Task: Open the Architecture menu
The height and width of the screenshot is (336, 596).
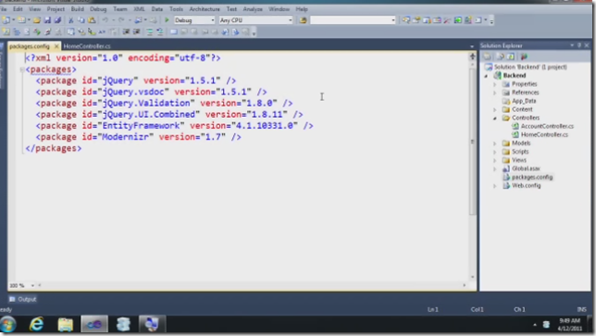Action: point(205,8)
